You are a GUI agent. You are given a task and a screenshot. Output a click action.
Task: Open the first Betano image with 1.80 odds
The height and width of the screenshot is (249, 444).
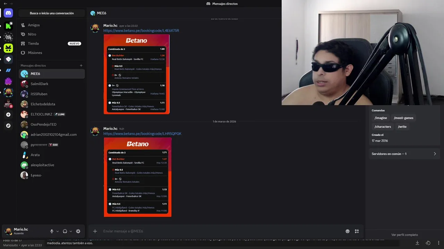(137, 74)
